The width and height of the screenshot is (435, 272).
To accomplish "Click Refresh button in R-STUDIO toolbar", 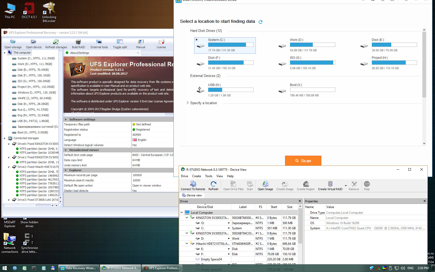I will click(x=213, y=186).
